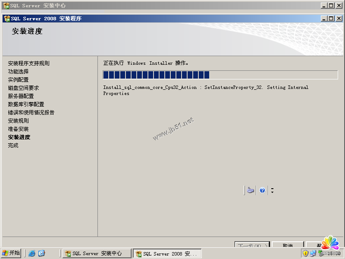Click the SQL Server 2008 安装程序 title bar icon
The width and height of the screenshot is (345, 259).
pyautogui.click(x=7, y=19)
